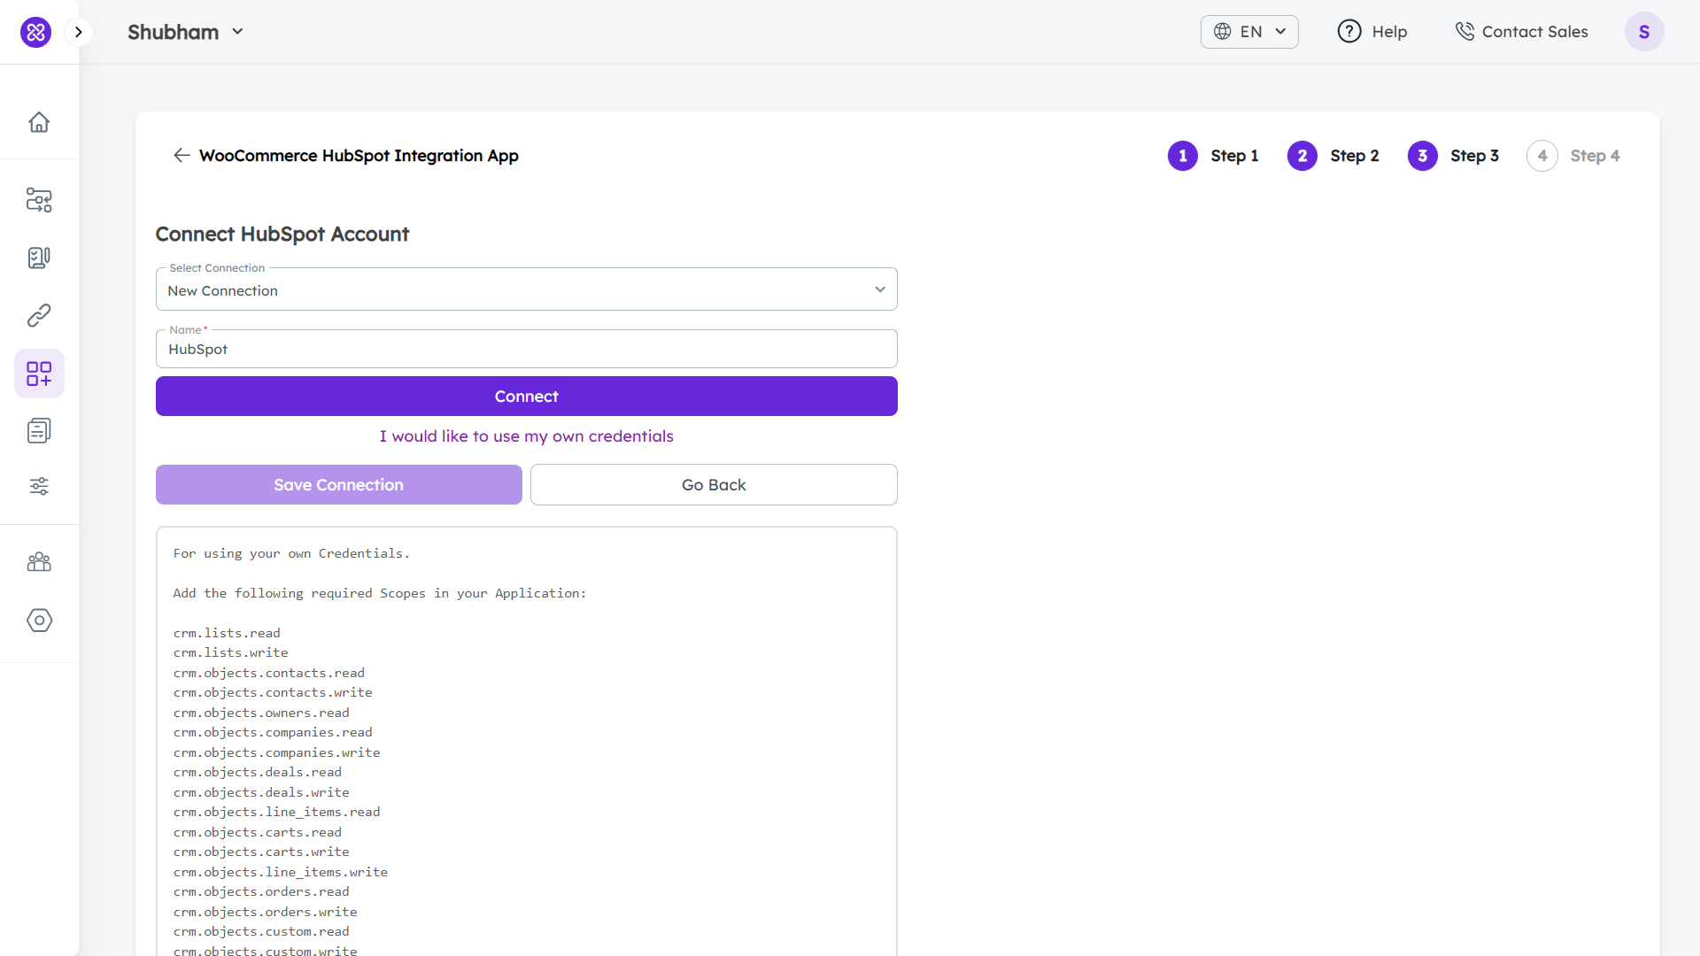Click back arrow beside integration title

(182, 156)
